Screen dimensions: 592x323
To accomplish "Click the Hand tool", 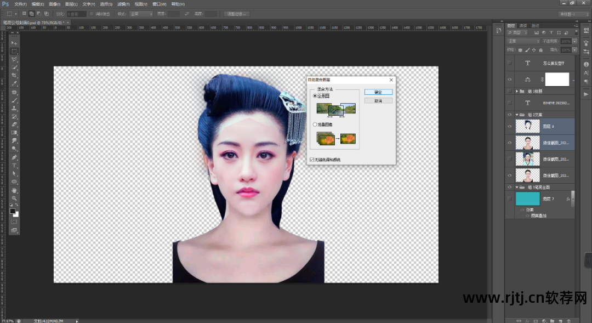I will (x=14, y=190).
